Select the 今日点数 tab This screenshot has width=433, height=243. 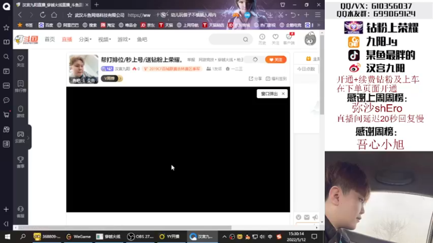pyautogui.click(x=306, y=69)
